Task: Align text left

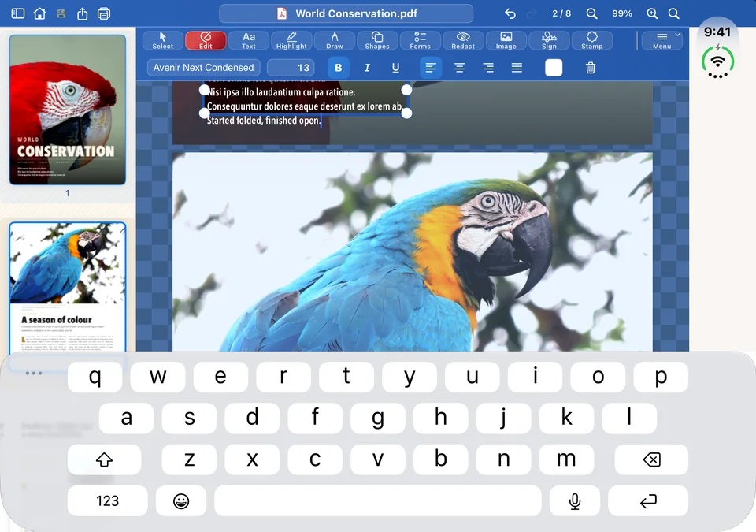Action: tap(431, 68)
